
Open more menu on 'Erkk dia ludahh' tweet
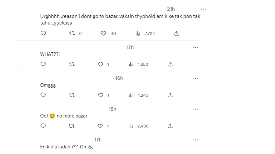tap(195, 140)
